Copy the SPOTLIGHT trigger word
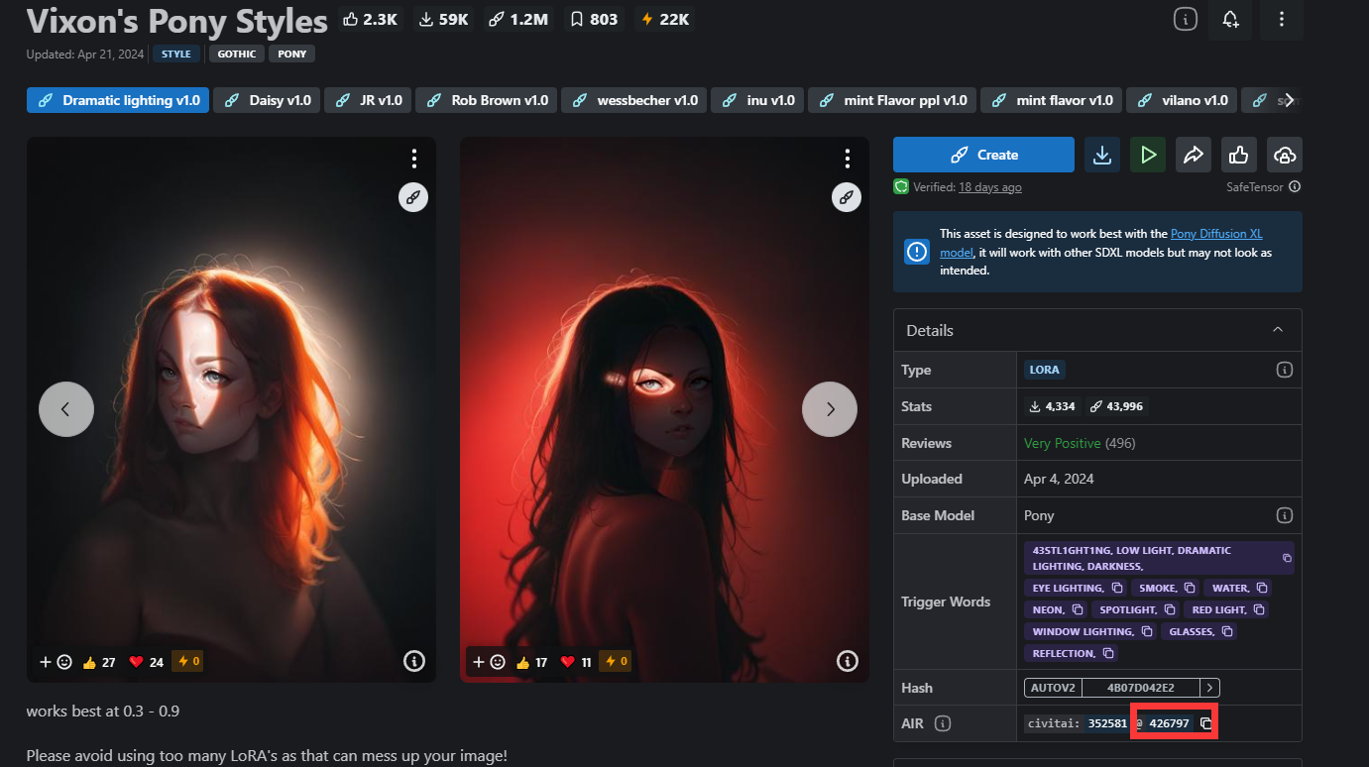The height and width of the screenshot is (767, 1369). (x=1170, y=609)
